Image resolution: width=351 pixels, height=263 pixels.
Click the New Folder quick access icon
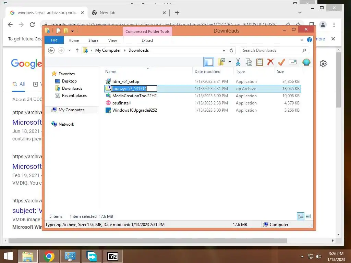click(x=65, y=30)
